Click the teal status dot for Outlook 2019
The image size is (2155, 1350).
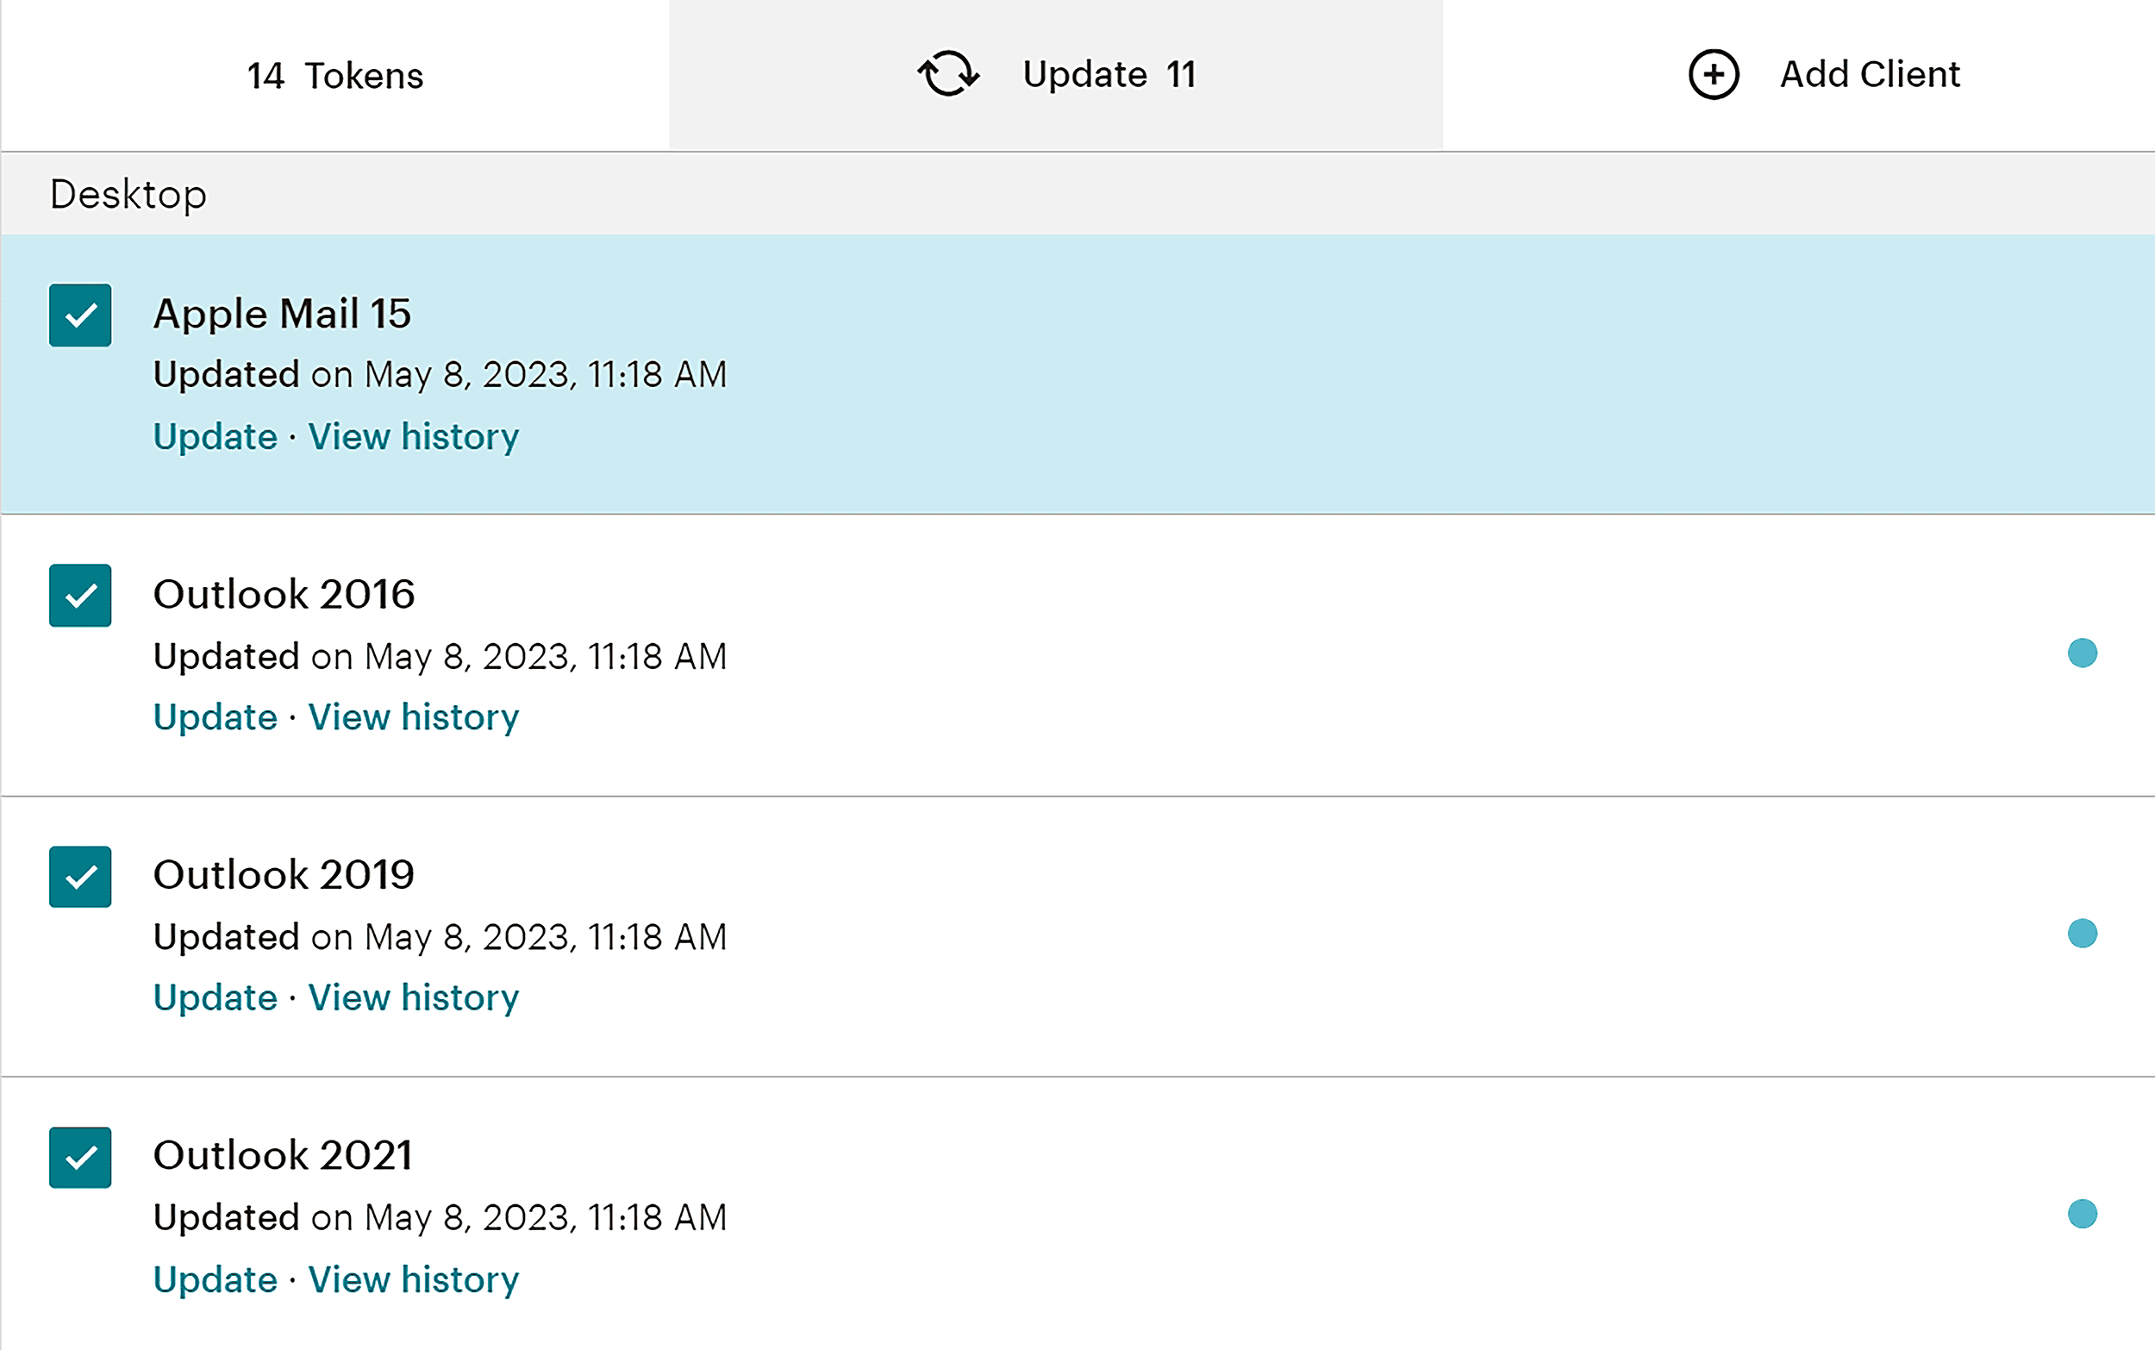click(2083, 934)
